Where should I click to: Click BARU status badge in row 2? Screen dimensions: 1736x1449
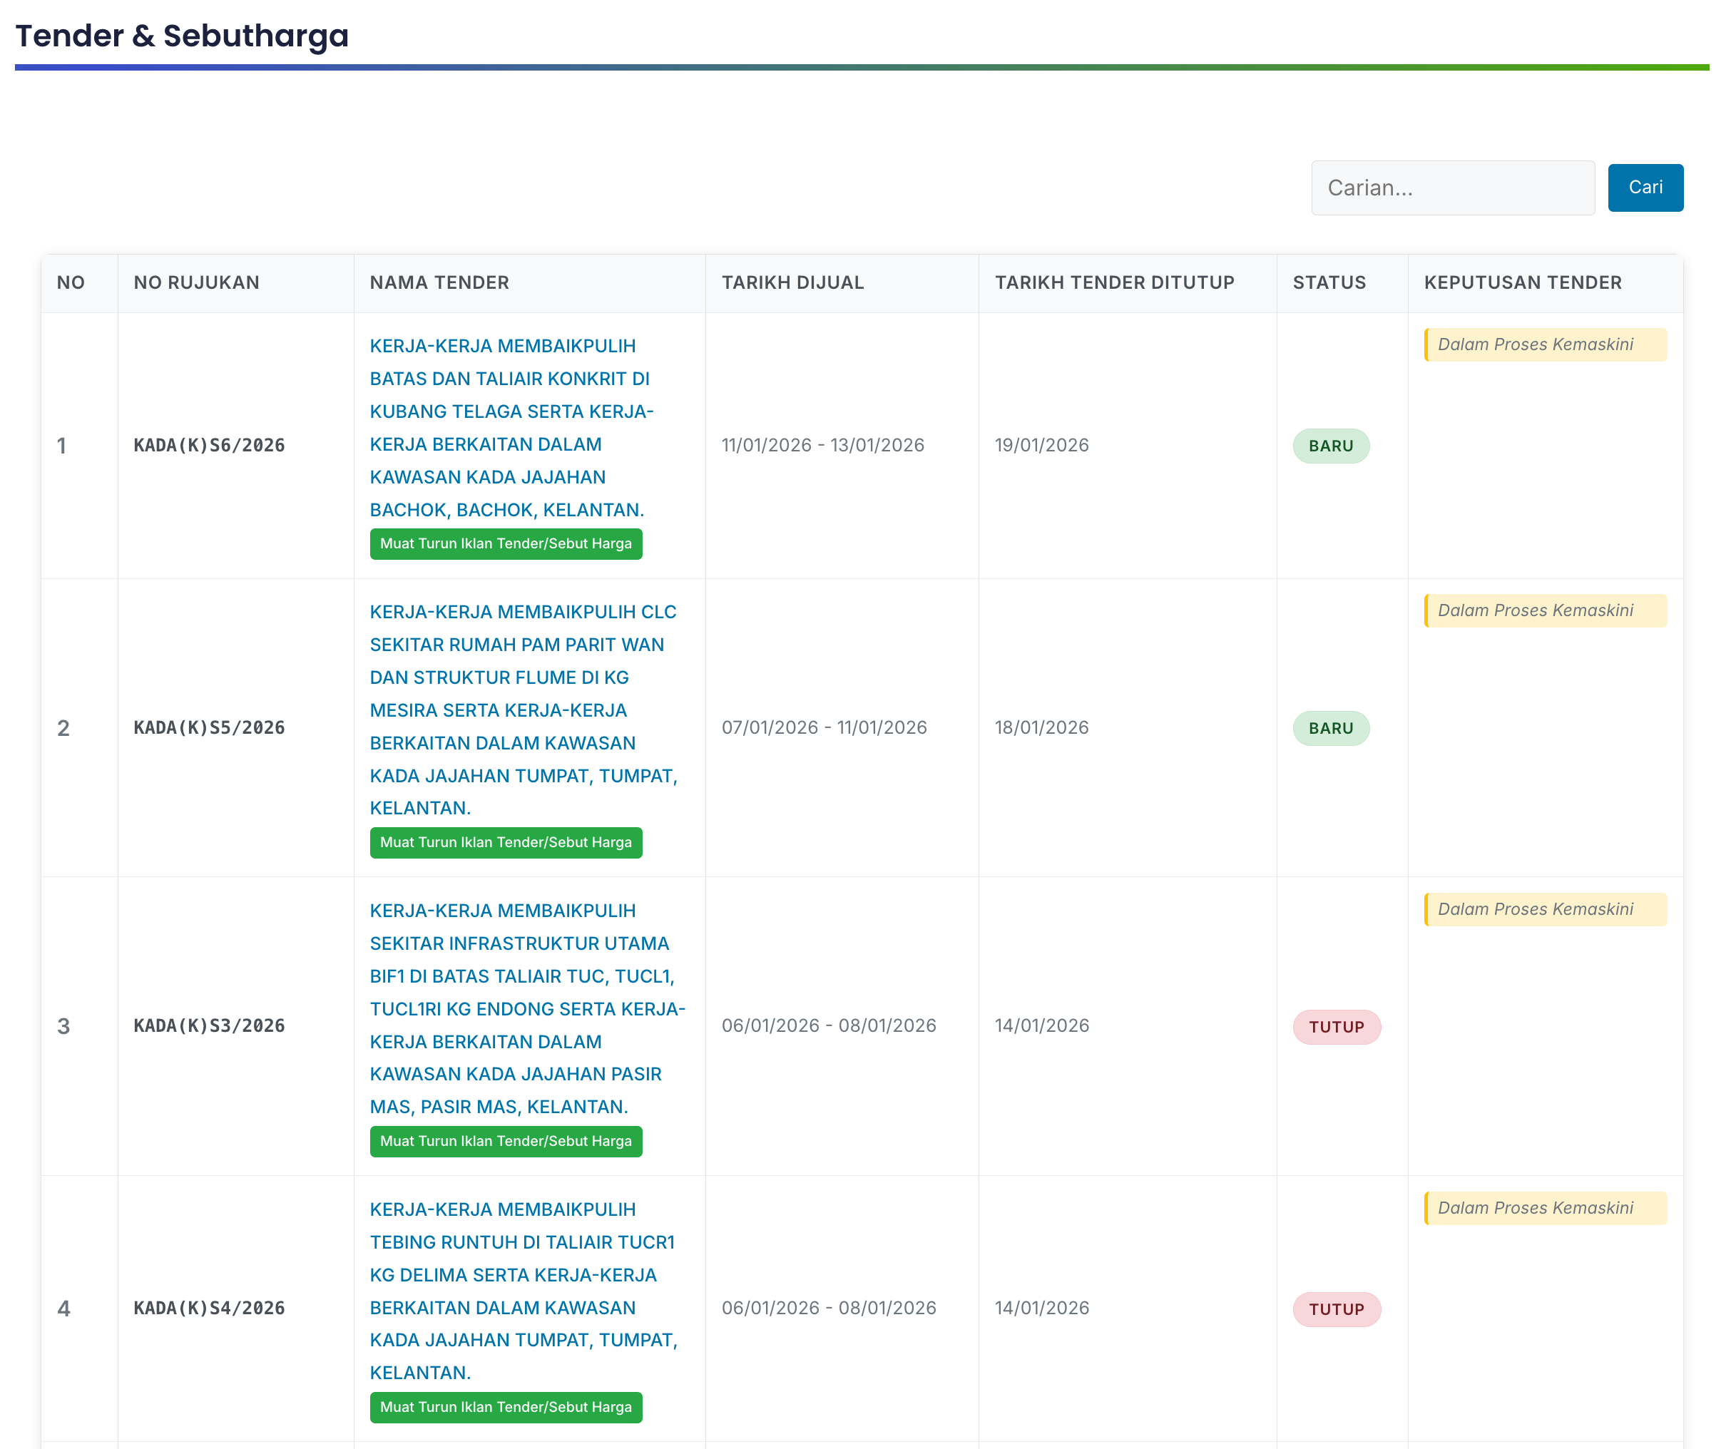1330,728
